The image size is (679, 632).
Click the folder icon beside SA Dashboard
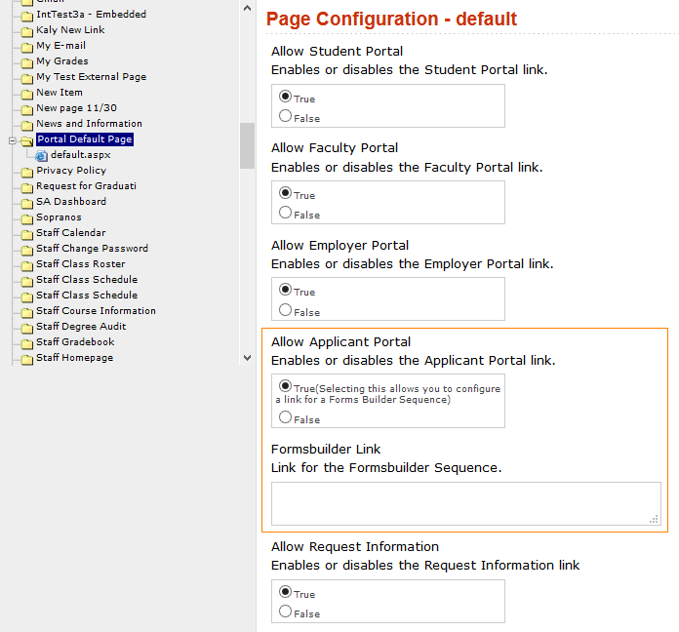point(27,202)
